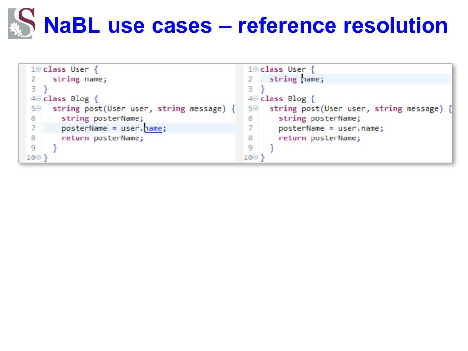Fold the post method in editor highlighting line 2
This screenshot has width=468, height=351.
tap(255, 109)
